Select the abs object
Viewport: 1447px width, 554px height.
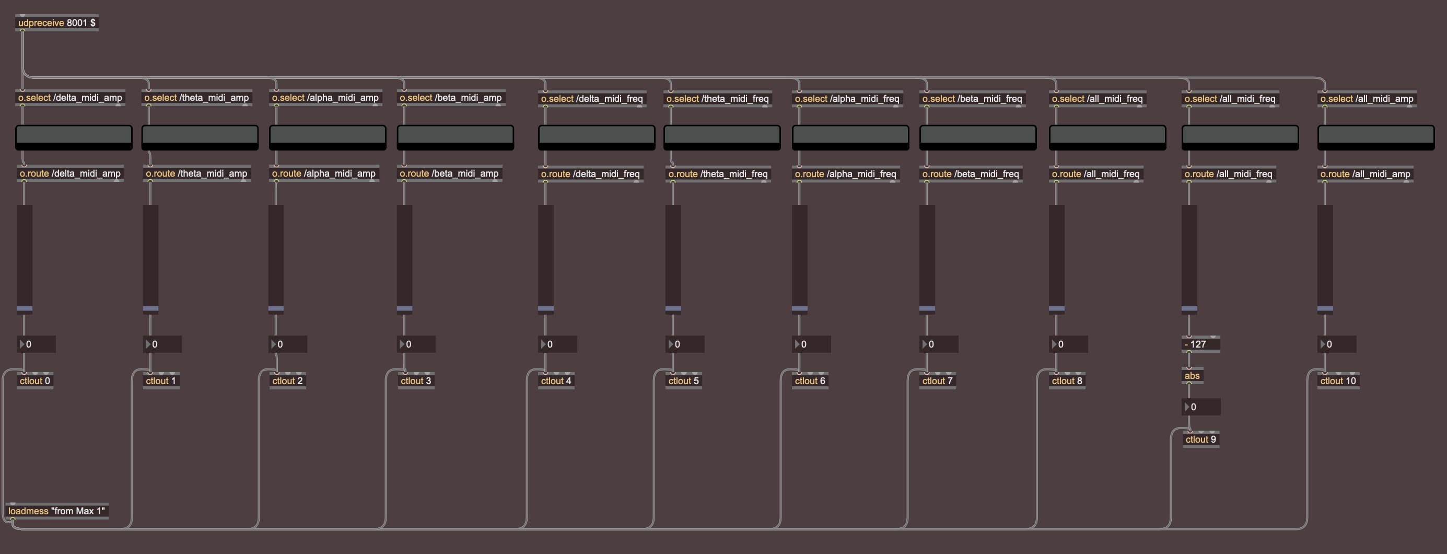pyautogui.click(x=1192, y=376)
